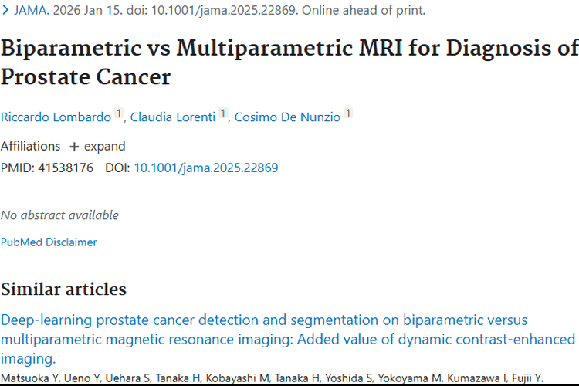Viewport: 579px width, 386px height.
Task: Open author Cosimo De Nunzio's link
Action: (x=287, y=117)
